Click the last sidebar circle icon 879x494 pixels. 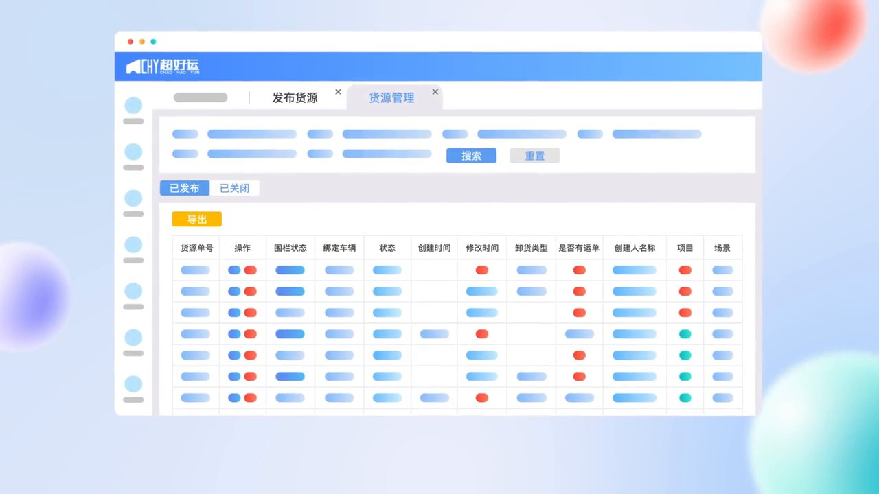(x=133, y=384)
